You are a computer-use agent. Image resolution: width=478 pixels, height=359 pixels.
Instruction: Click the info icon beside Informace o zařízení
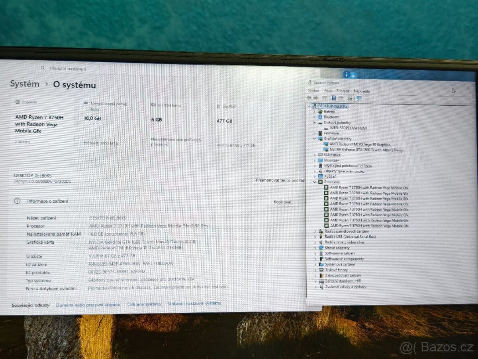17,201
